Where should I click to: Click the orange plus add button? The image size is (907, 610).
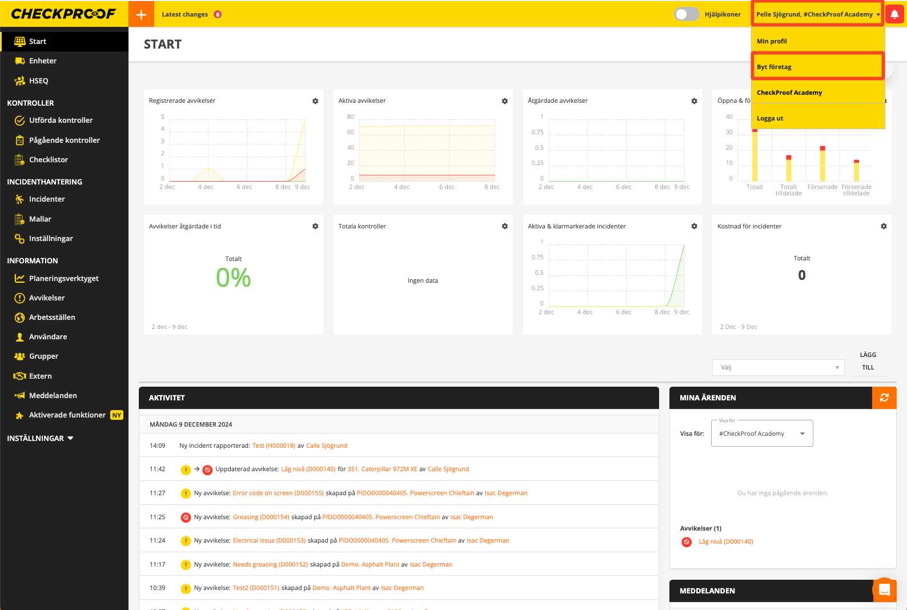141,14
